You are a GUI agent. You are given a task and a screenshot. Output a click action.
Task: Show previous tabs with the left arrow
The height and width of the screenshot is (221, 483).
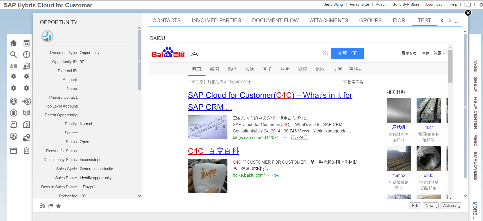442,21
